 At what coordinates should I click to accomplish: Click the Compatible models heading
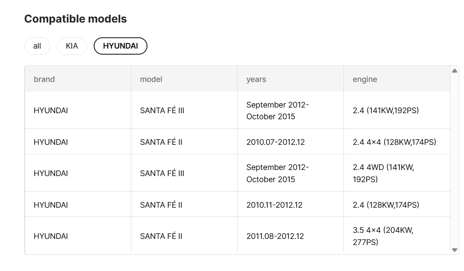pyautogui.click(x=75, y=19)
